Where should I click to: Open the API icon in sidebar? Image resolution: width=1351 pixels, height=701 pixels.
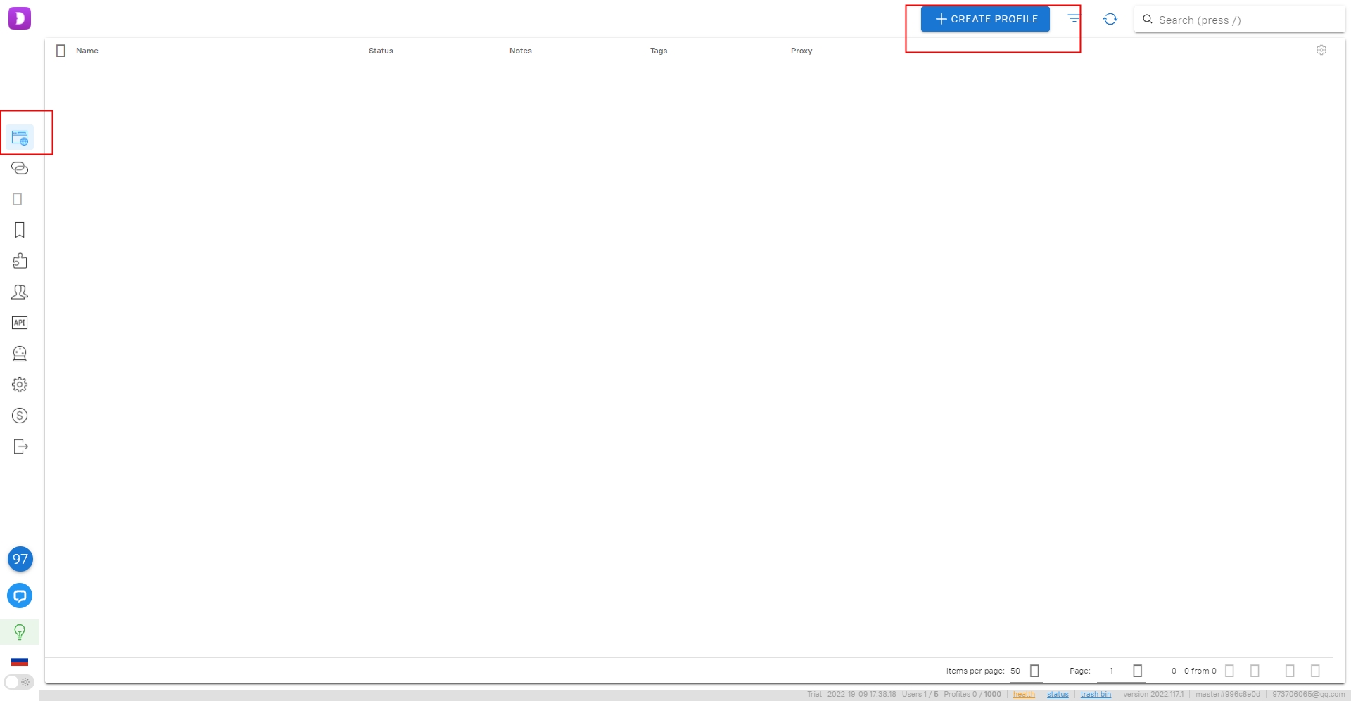pos(20,323)
